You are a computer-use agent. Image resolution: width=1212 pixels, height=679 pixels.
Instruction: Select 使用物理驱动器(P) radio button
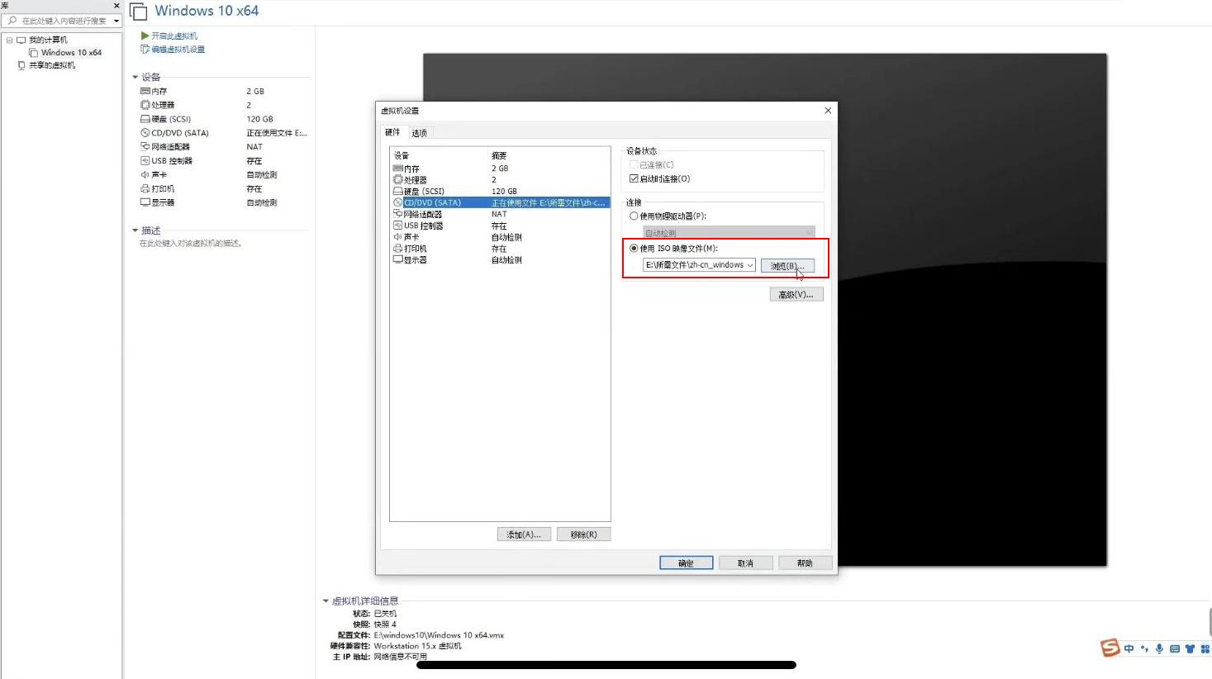click(x=634, y=216)
